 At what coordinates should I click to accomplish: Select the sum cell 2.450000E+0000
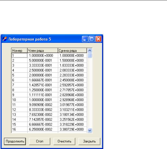[x=72, y=80]
